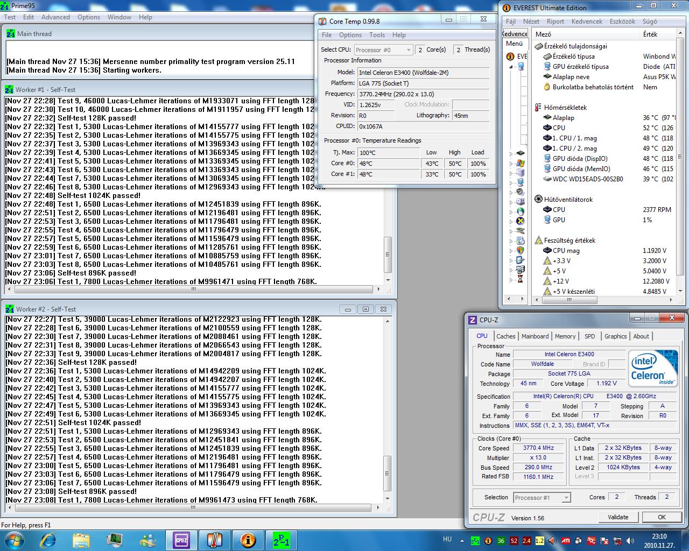
Task: Click the OK button in CPU-Z
Action: coord(662,517)
